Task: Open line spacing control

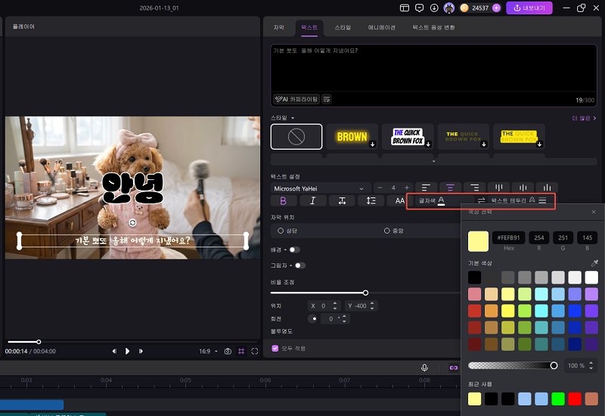Action: (371, 200)
